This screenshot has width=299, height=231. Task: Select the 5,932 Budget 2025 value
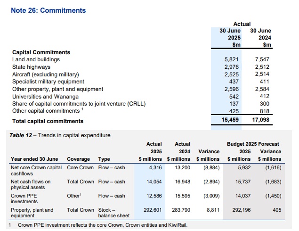point(244,168)
